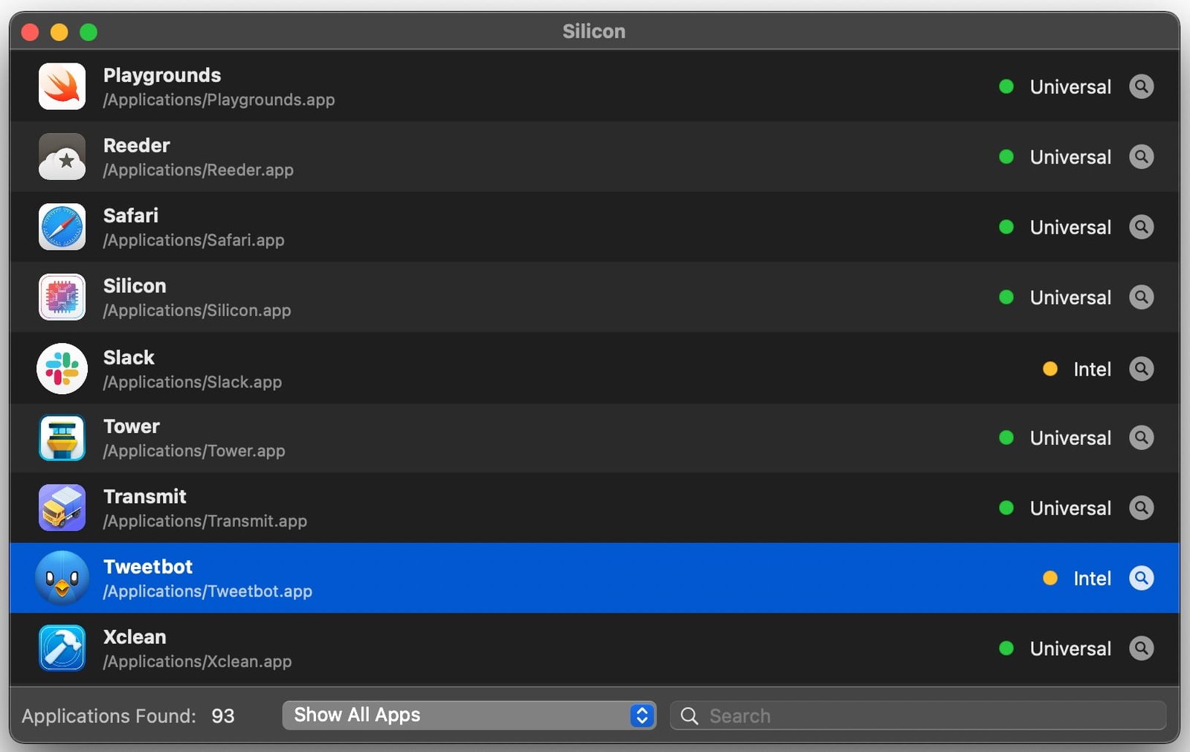
Task: Click the Universal label for Safari
Action: [1070, 227]
